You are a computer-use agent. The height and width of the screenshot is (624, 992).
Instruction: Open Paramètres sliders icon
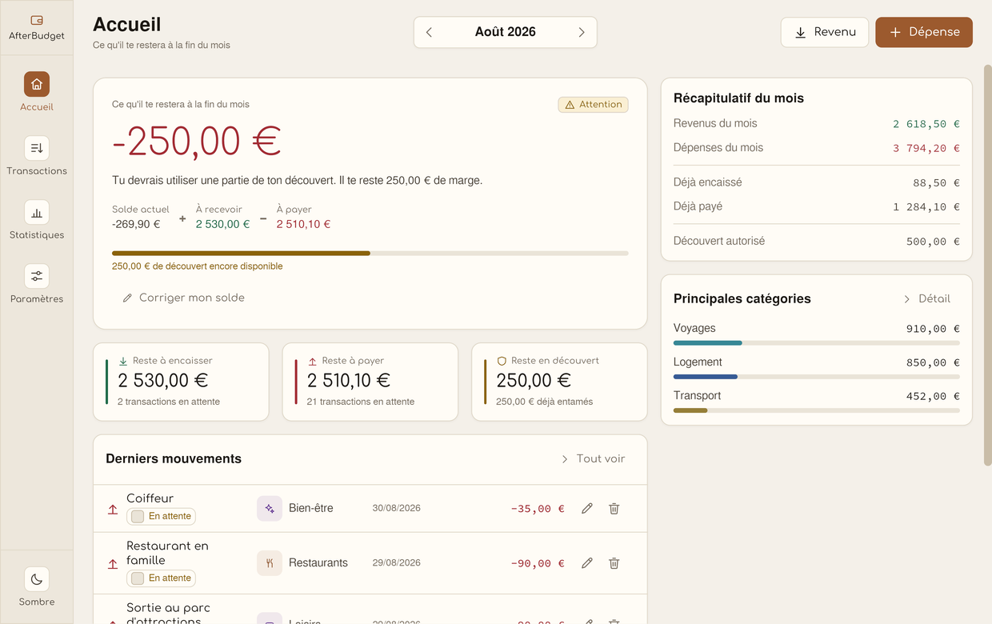[x=37, y=276]
